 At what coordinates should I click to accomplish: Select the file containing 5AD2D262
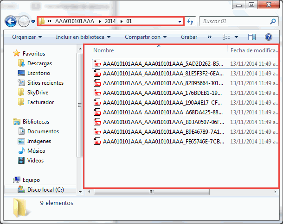point(163,63)
